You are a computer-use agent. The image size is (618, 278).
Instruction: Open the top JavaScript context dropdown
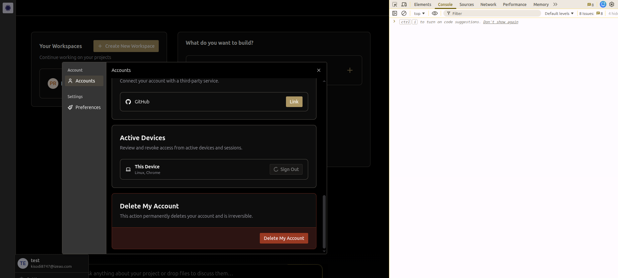(x=419, y=14)
